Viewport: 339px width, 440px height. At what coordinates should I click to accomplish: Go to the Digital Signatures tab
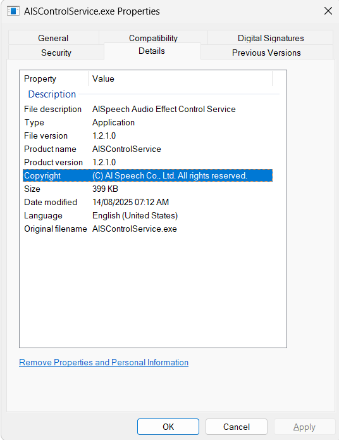pyautogui.click(x=271, y=38)
